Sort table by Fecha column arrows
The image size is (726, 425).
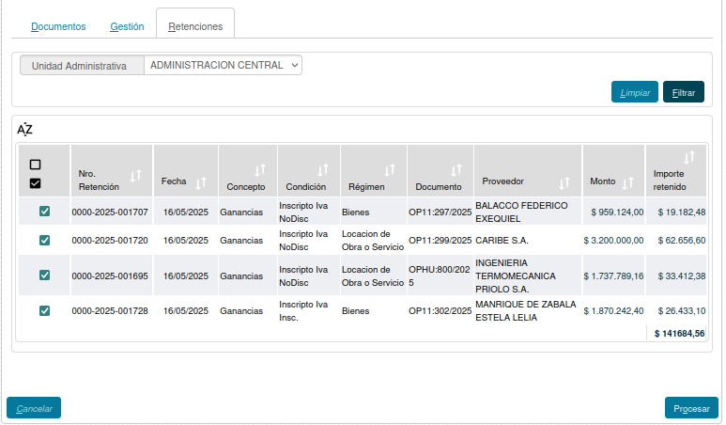200,182
